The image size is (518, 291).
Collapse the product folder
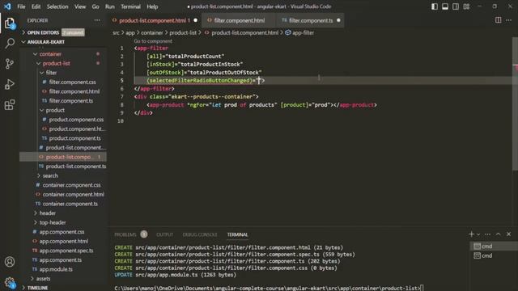point(55,110)
